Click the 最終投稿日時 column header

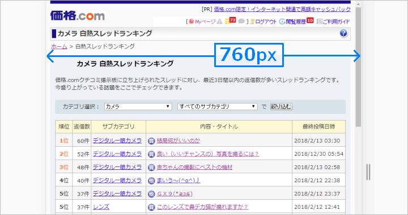(318, 126)
